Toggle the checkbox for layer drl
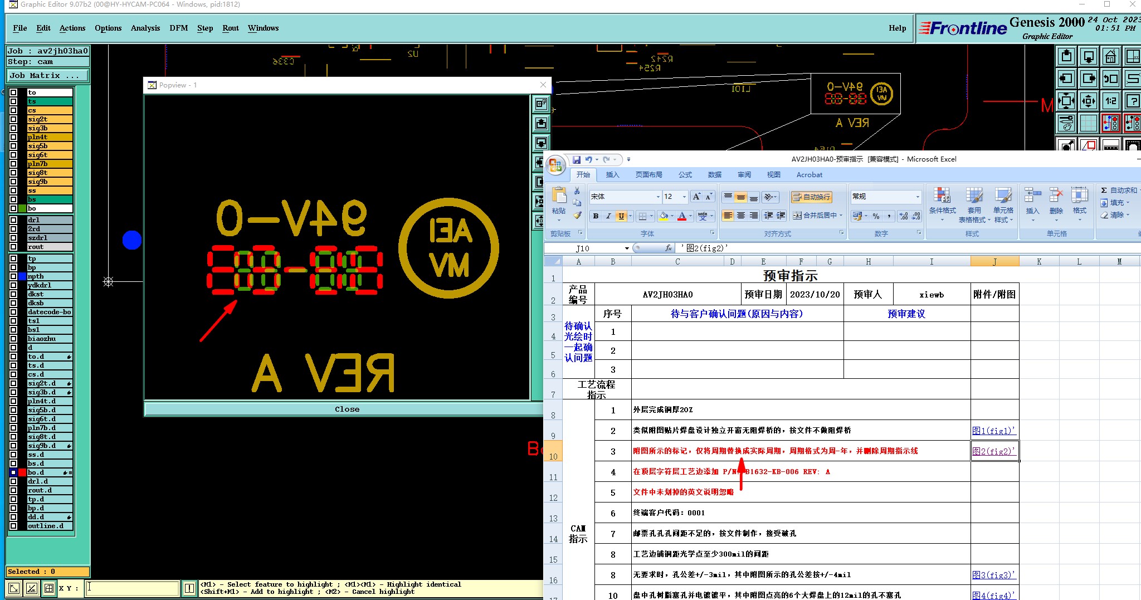 (13, 220)
